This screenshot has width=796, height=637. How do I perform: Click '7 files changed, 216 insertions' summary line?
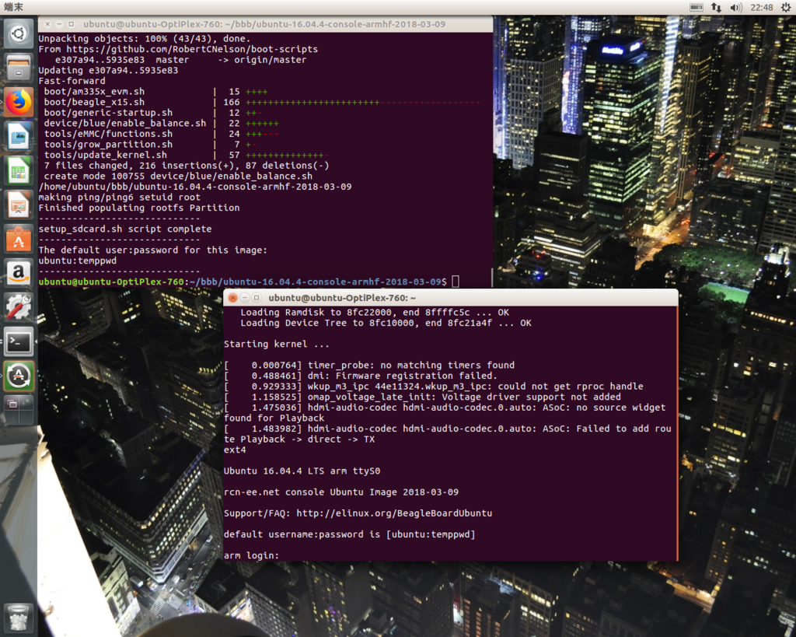coord(187,166)
